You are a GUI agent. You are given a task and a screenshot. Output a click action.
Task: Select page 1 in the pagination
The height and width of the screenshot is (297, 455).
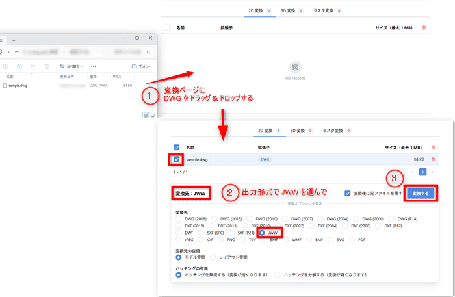(422, 172)
